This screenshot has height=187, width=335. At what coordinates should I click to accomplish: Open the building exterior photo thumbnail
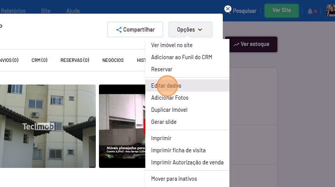(48, 126)
